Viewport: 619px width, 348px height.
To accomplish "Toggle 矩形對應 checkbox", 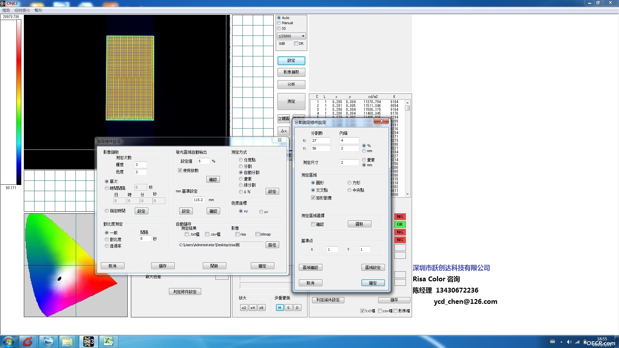I will [313, 198].
